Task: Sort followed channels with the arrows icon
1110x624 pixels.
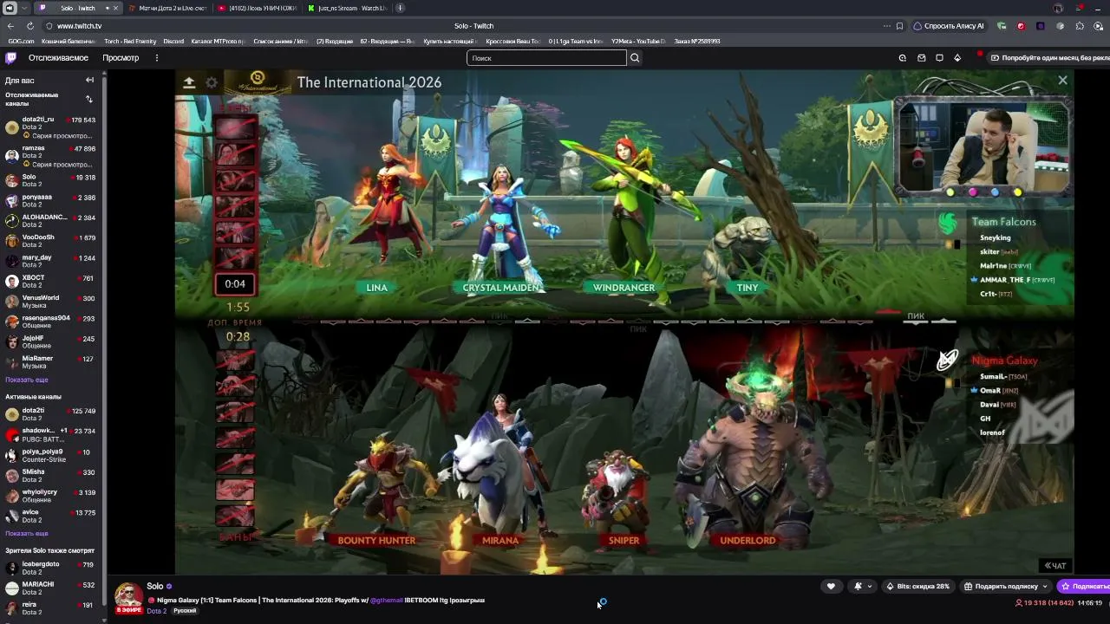Action: [88, 99]
